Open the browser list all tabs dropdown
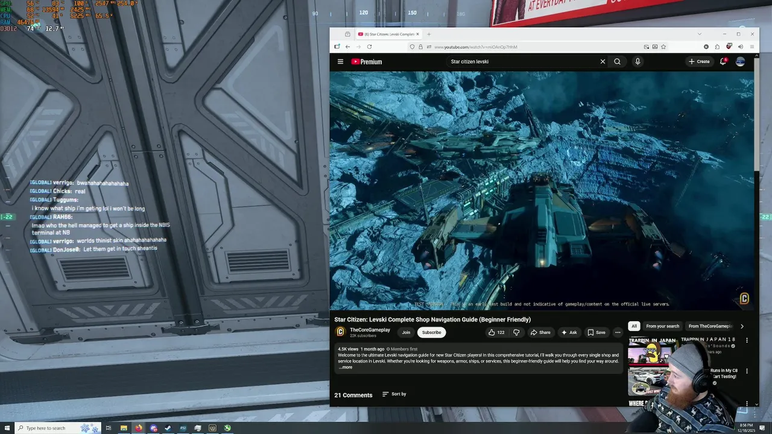 click(699, 34)
